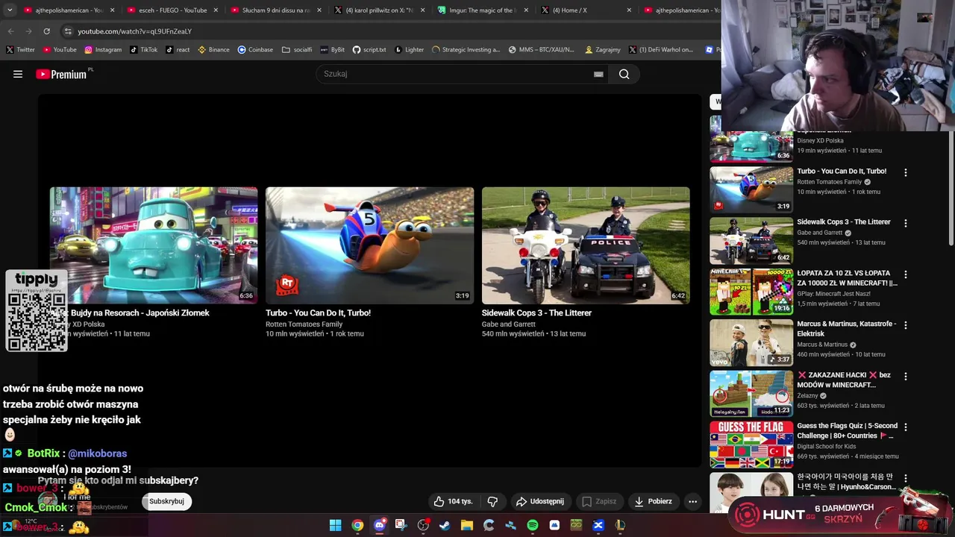Viewport: 955px width, 537px height.
Task: Click Pobierz download button
Action: [653, 501]
